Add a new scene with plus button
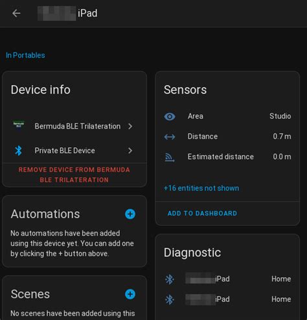The image size is (307, 320). tap(130, 294)
